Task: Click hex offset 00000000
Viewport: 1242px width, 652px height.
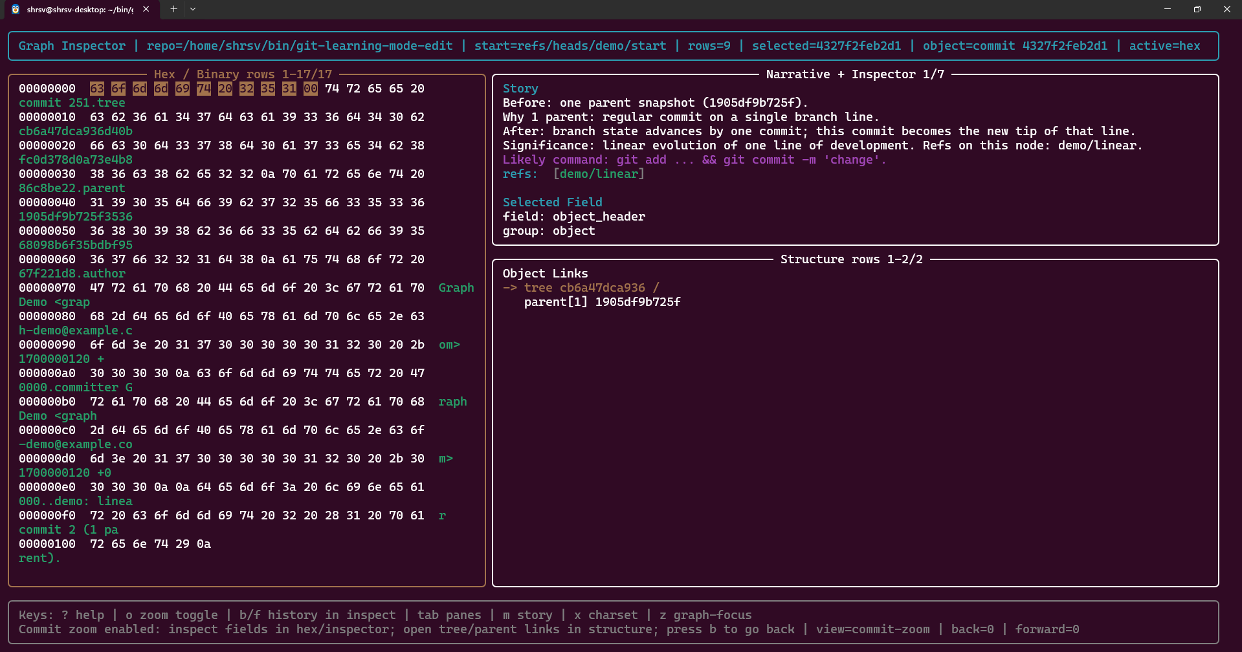Action: (47, 89)
